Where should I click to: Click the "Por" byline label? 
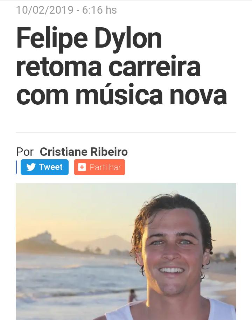(x=25, y=152)
